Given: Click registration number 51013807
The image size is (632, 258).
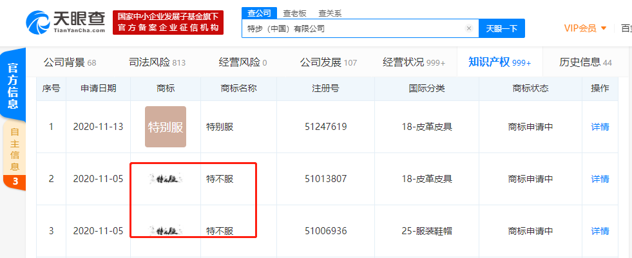Looking at the screenshot, I should click(x=325, y=179).
